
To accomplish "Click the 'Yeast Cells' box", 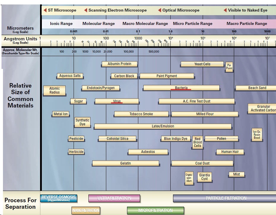I will click(x=202, y=64).
